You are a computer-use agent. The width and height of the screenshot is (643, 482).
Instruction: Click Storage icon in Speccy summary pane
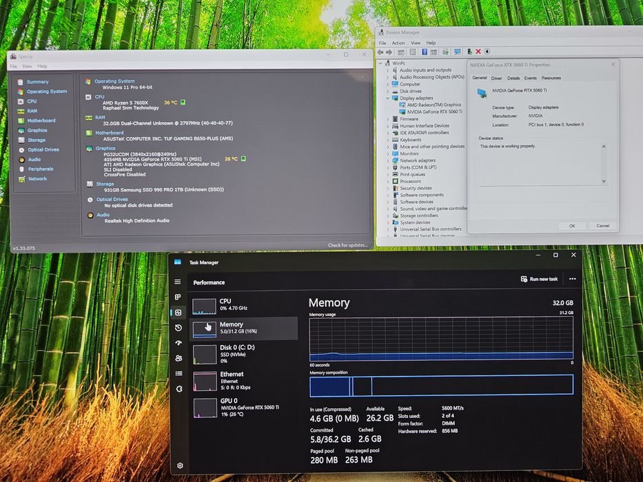coord(90,184)
